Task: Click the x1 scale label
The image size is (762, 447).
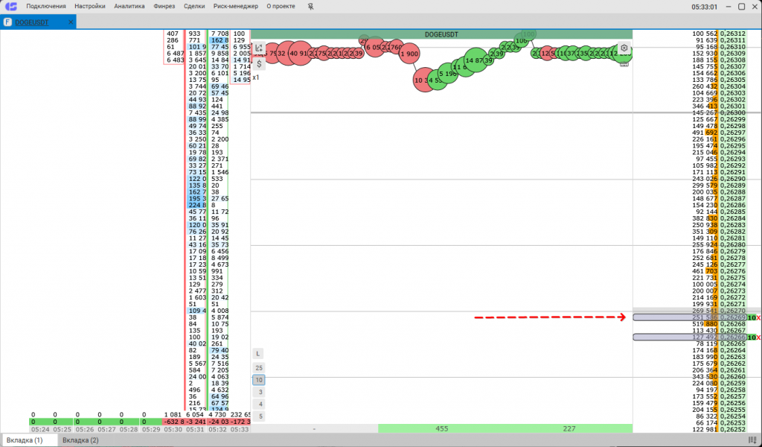Action: (x=256, y=77)
